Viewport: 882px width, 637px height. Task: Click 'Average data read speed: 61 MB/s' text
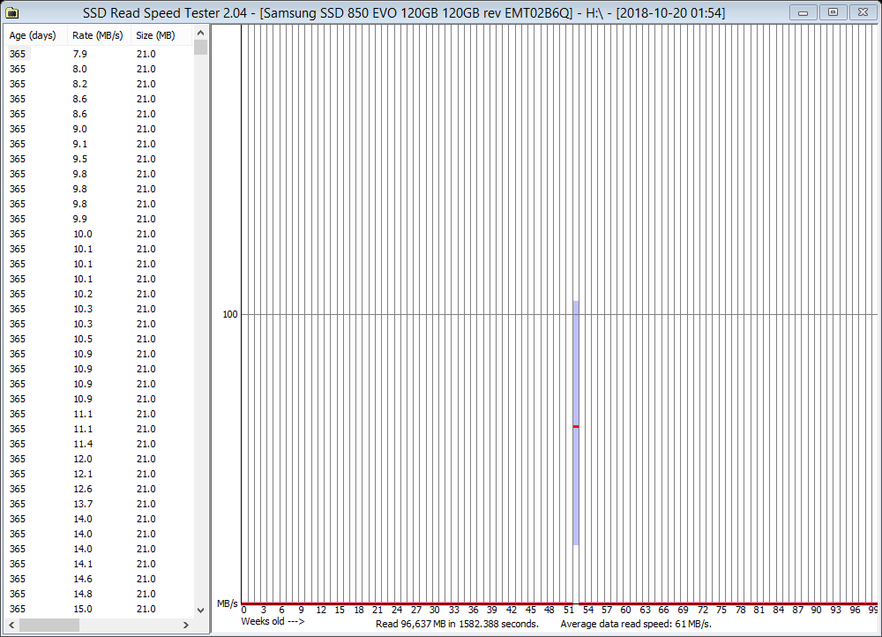[636, 624]
